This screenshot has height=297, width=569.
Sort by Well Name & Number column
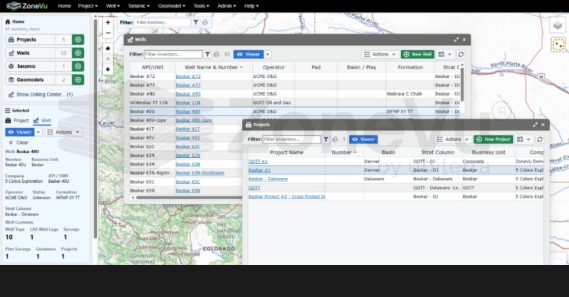[x=213, y=67]
